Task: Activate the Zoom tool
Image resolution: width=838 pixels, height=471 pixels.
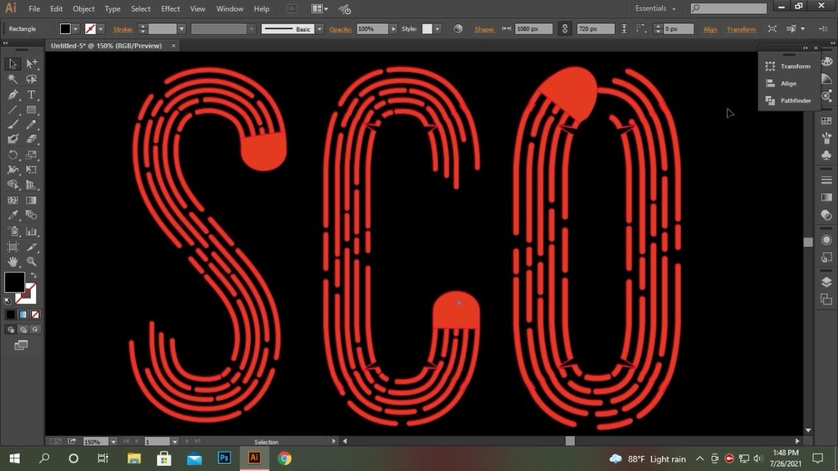Action: click(x=31, y=262)
